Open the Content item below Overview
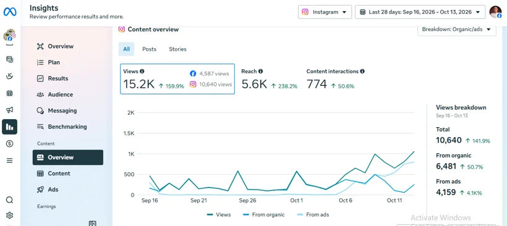This screenshot has height=226, width=507. click(x=68, y=174)
